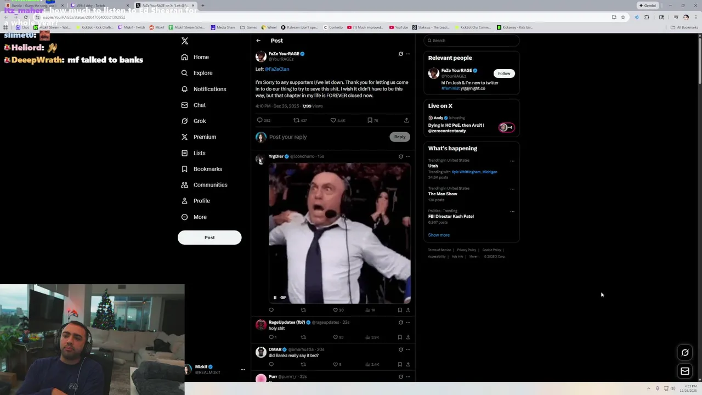The width and height of the screenshot is (702, 395).
Task: Open the #feminist hashtag link
Action: [x=450, y=88]
